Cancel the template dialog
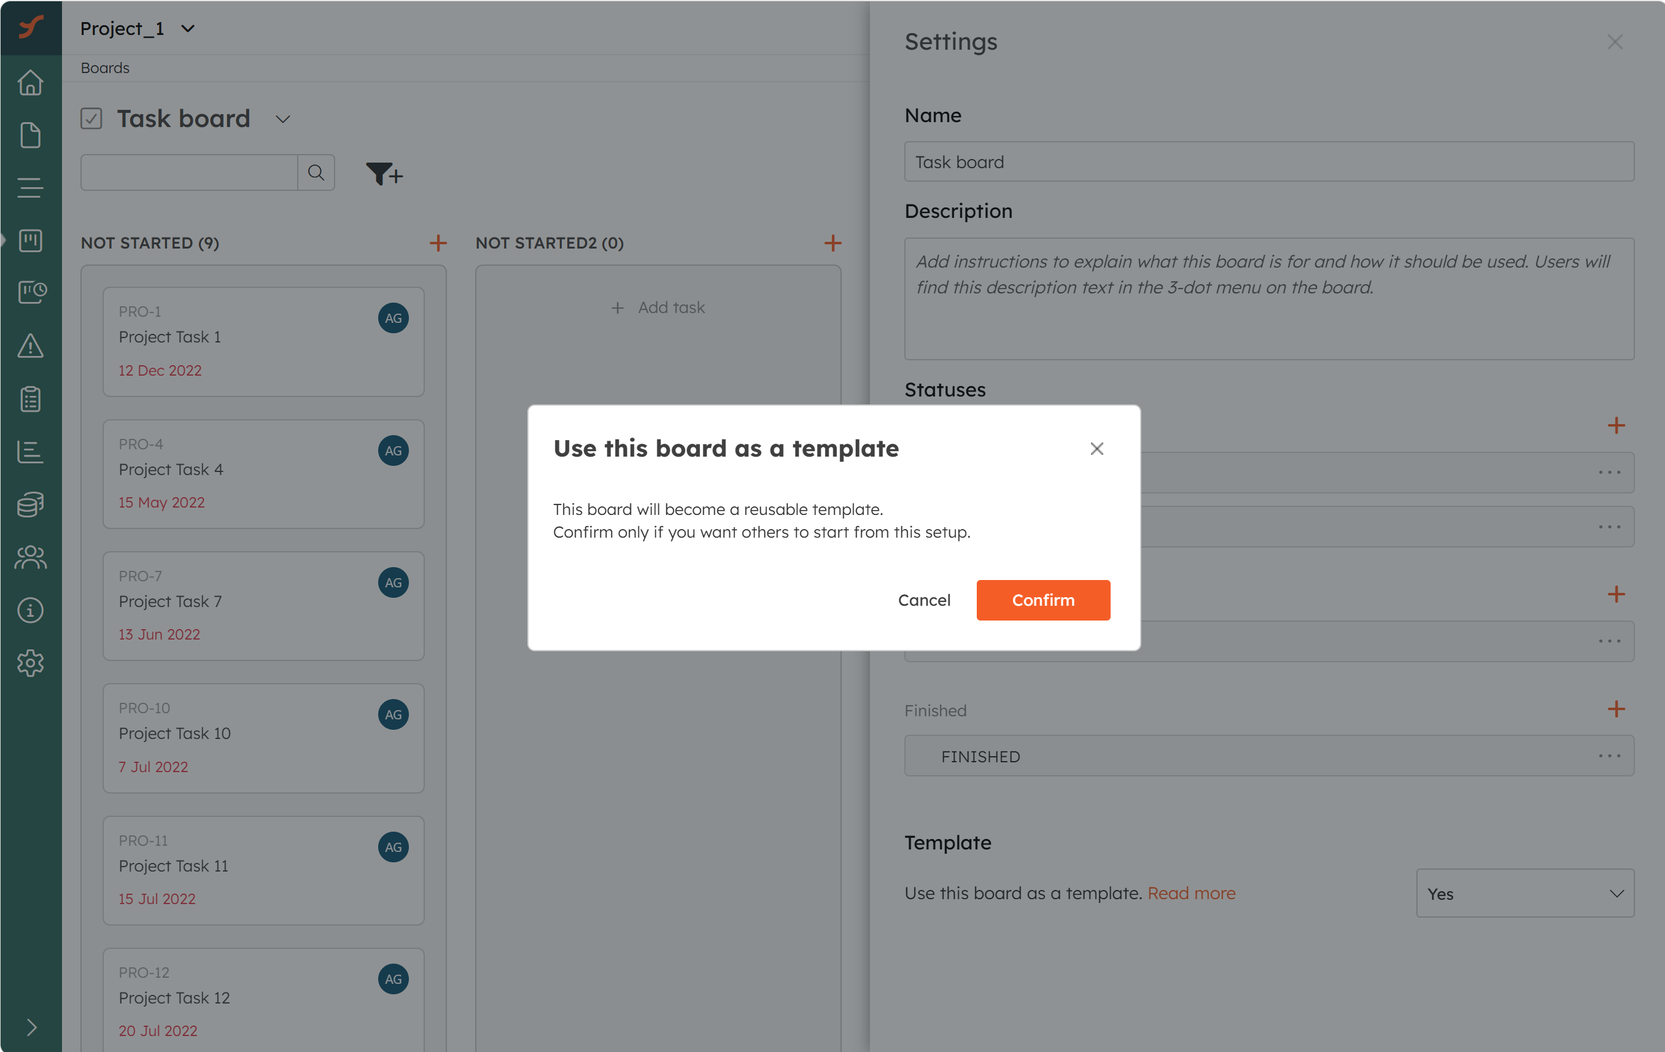Screen dimensions: 1665x1052 [x=924, y=600]
